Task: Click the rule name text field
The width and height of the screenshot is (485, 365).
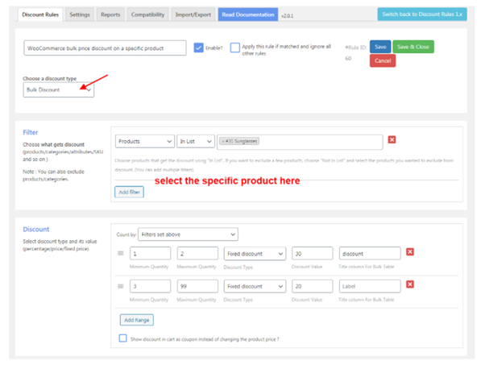Action: (x=105, y=48)
